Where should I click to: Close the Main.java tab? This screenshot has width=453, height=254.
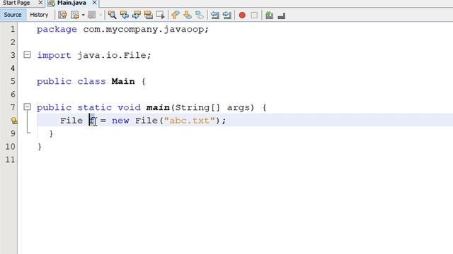tap(94, 3)
